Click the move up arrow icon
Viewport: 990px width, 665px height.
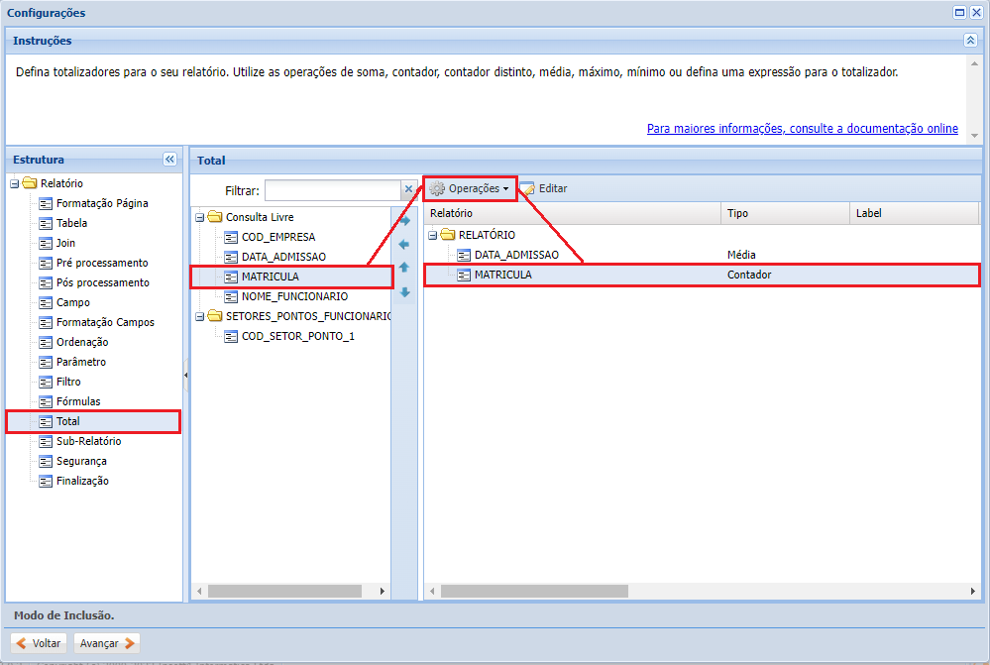[x=404, y=268]
